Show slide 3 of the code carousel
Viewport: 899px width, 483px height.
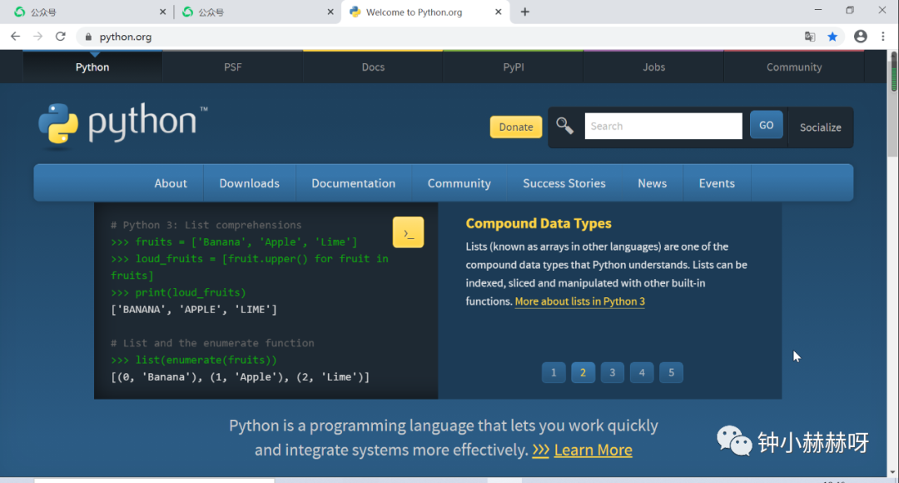(x=613, y=373)
